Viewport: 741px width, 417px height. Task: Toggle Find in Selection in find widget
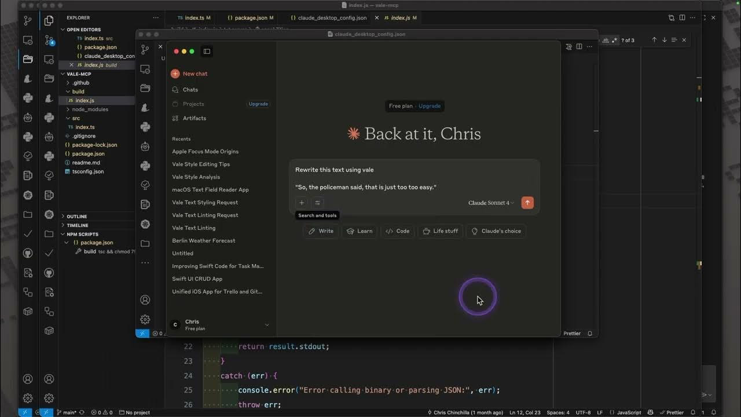[674, 40]
